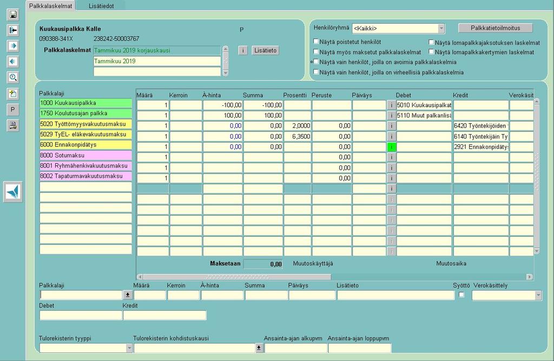Open info button on Kuukausipalkka row
The image size is (554, 361).
tap(391, 105)
